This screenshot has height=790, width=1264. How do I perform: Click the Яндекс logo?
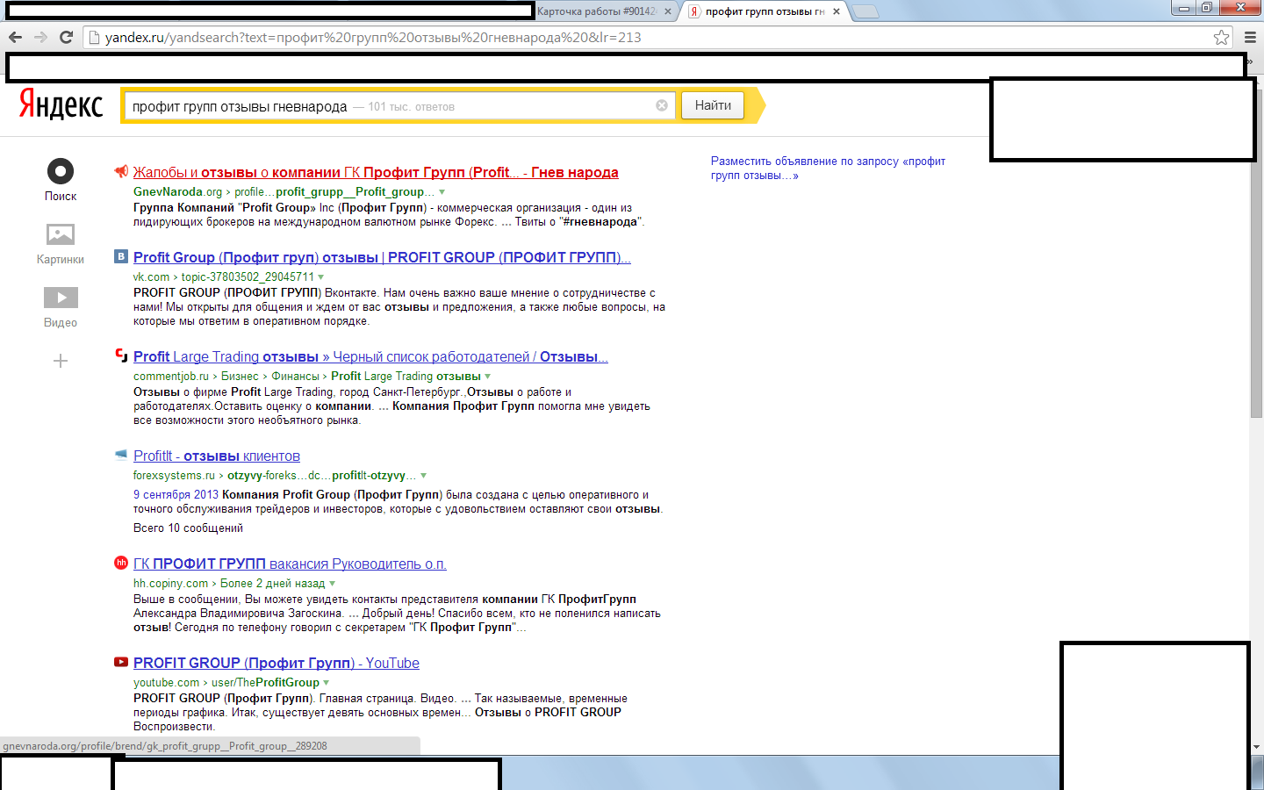61,104
